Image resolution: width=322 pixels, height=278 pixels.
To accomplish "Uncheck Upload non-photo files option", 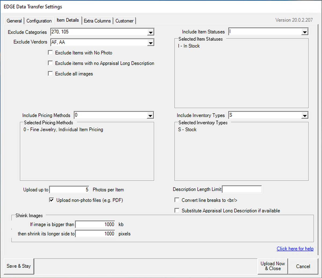I will click(52, 200).
